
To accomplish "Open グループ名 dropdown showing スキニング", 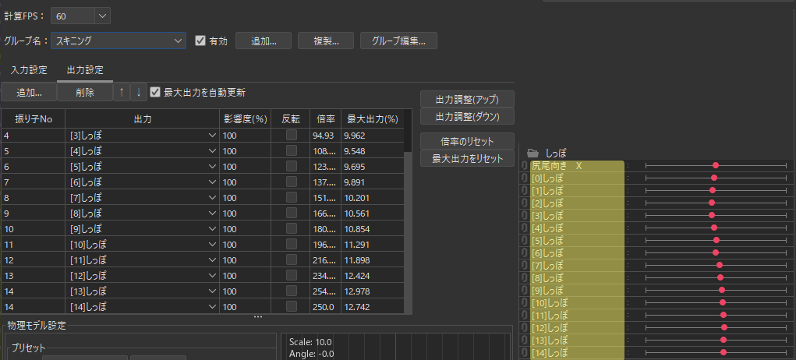I will [119, 41].
